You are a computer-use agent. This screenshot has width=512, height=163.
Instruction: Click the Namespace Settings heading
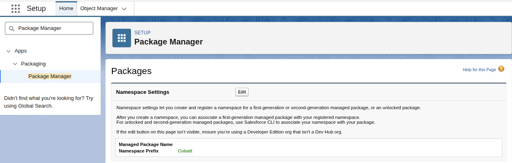(142, 92)
